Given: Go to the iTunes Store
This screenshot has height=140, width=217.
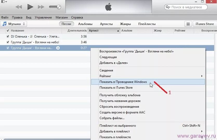Looking at the screenshot, I should (205, 24).
